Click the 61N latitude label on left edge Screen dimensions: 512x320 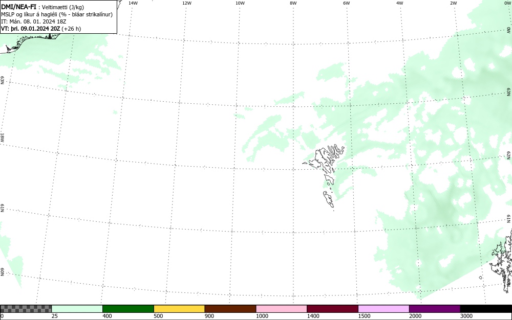coord(2,208)
